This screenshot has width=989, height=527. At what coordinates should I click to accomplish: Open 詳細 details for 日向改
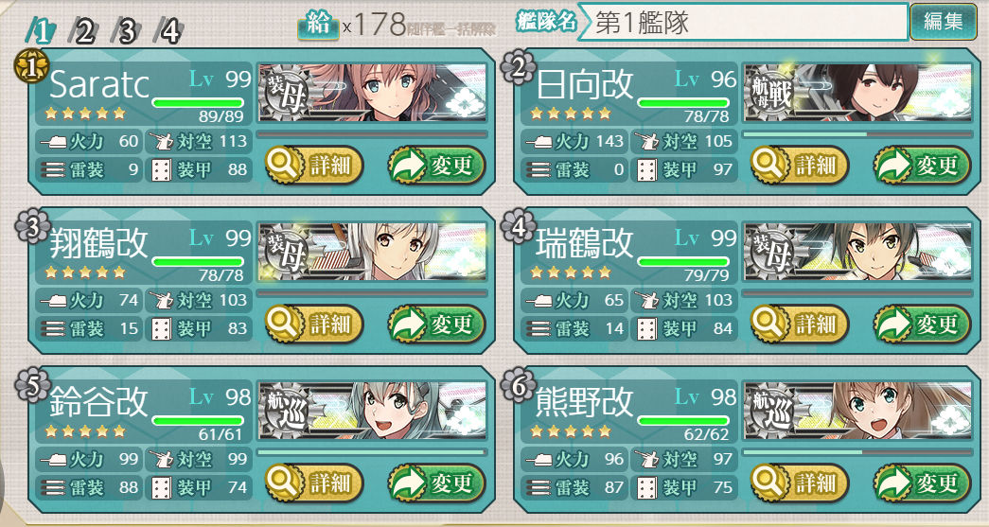tap(800, 166)
